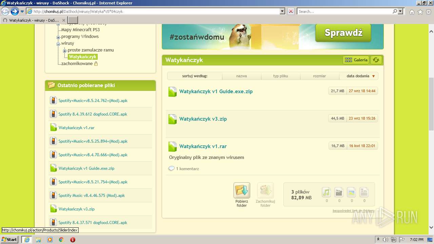Click the volume icon in system tray

pos(386,240)
